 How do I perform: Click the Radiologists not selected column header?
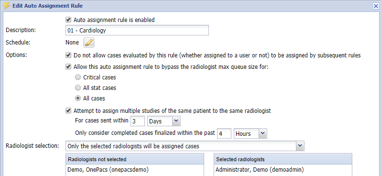135,159
